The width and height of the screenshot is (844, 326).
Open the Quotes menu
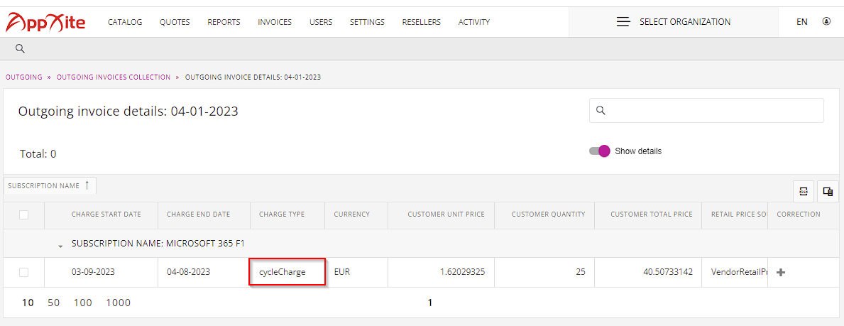pos(175,22)
